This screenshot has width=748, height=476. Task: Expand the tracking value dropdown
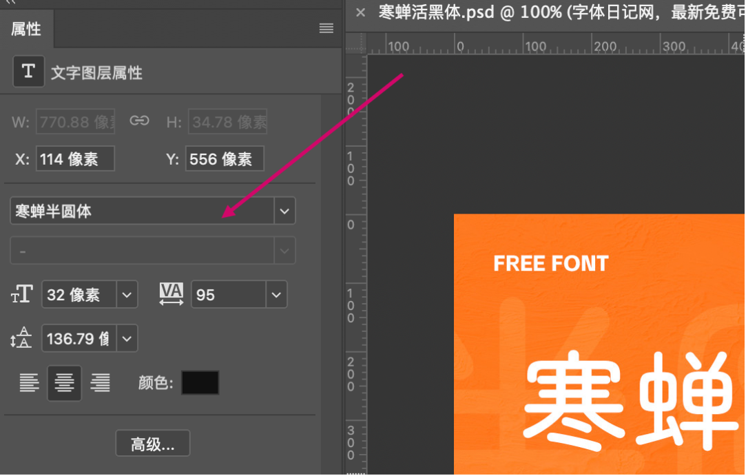276,295
